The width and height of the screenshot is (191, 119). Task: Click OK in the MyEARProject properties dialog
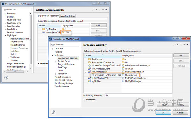(x=163, y=112)
